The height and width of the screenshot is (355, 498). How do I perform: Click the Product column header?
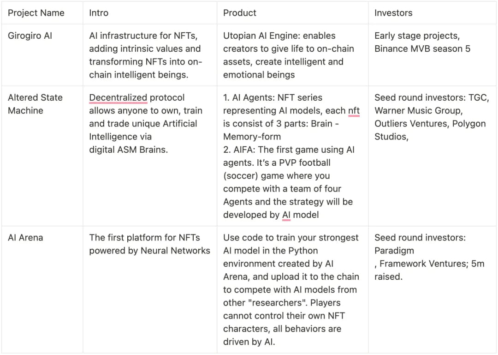point(239,13)
